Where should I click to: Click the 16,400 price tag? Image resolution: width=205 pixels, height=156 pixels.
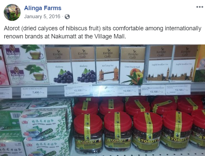coord(128,91)
